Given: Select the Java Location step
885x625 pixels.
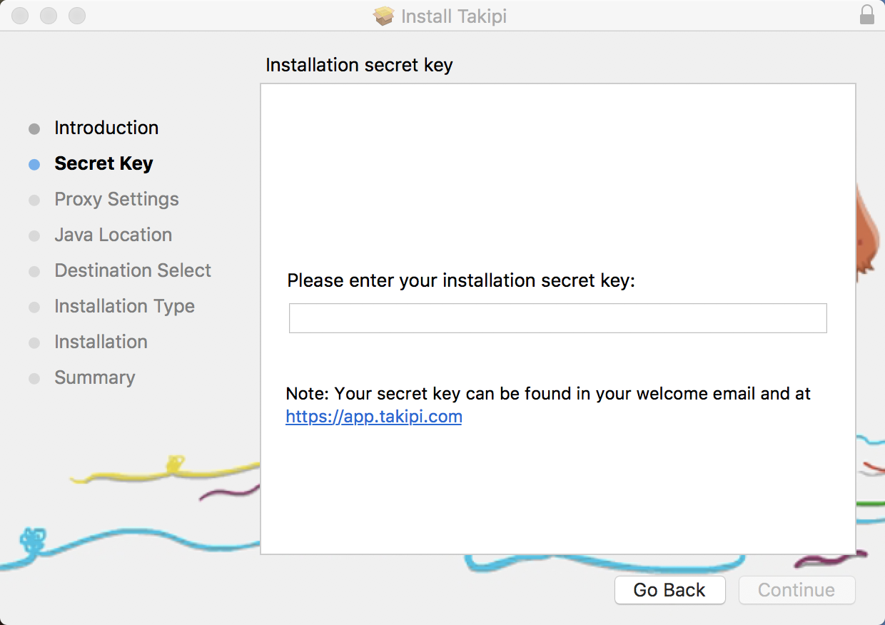Looking at the screenshot, I should 113,235.
